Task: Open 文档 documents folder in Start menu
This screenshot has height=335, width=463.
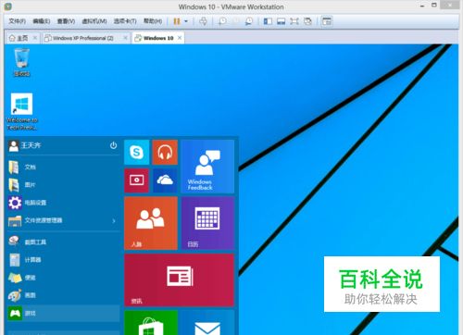Action: (x=63, y=167)
